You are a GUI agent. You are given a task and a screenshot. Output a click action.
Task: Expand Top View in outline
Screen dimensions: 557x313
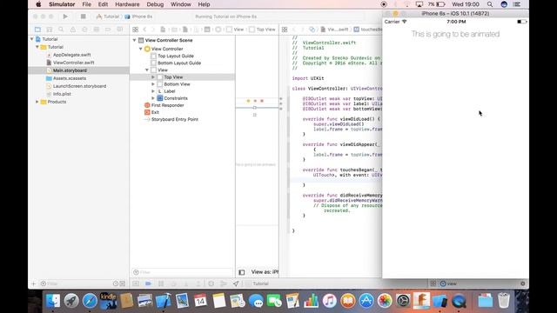click(153, 77)
